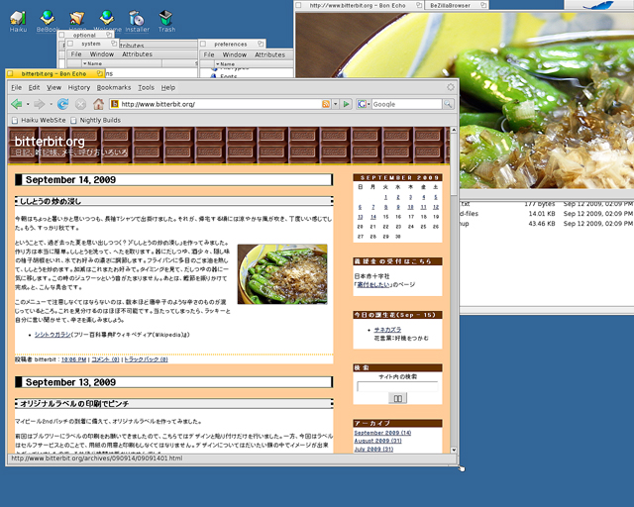Click the Forward navigation arrow
Screen dimensions: 634x507
coord(40,104)
